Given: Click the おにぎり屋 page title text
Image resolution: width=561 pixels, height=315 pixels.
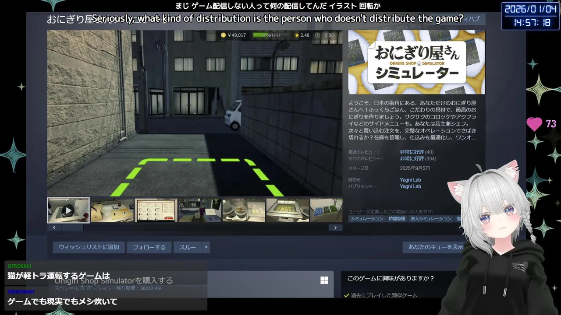Looking at the screenshot, I should tap(69, 19).
